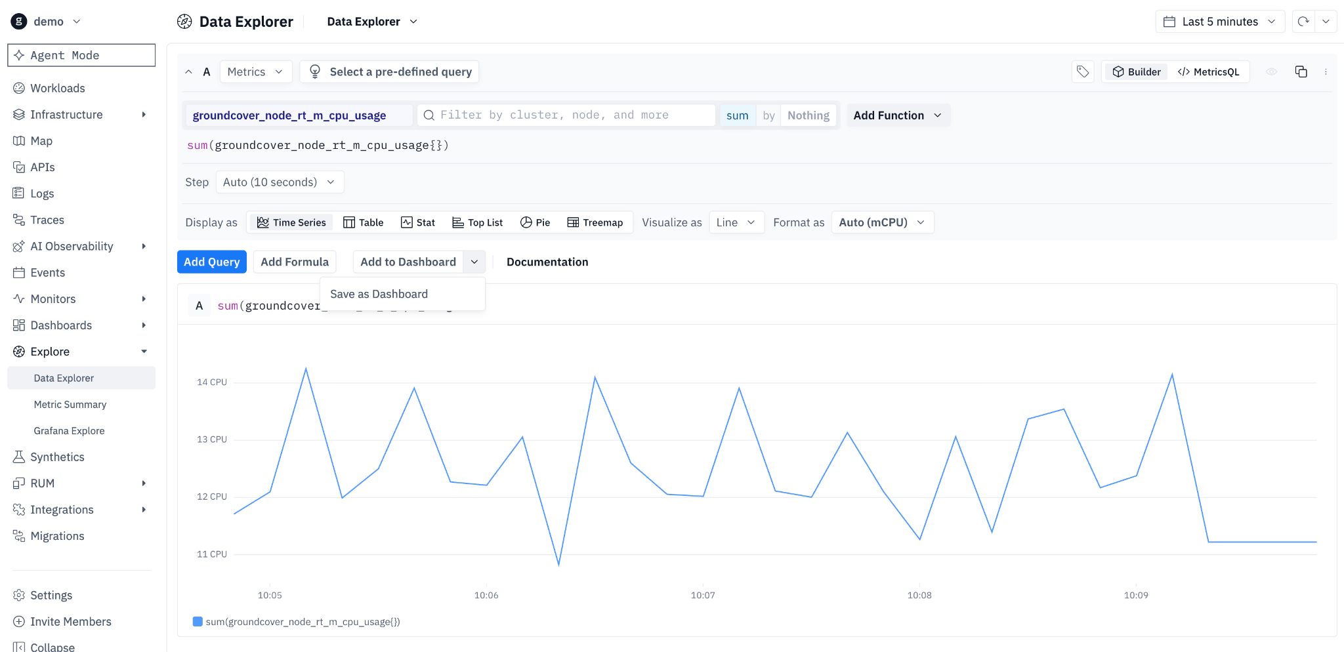Open Synthetics flask icon in sidebar
Image resolution: width=1344 pixels, height=652 pixels.
(x=19, y=457)
